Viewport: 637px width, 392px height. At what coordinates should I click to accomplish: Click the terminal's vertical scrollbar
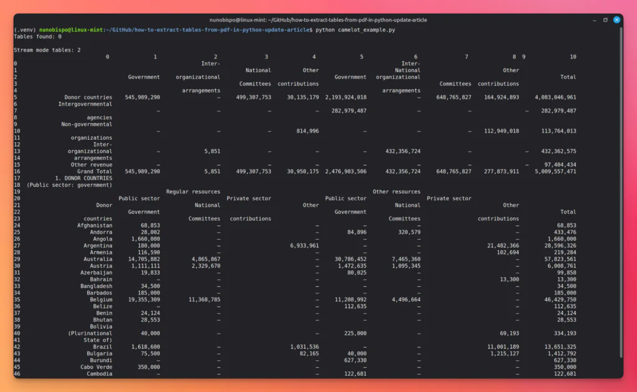(621, 191)
